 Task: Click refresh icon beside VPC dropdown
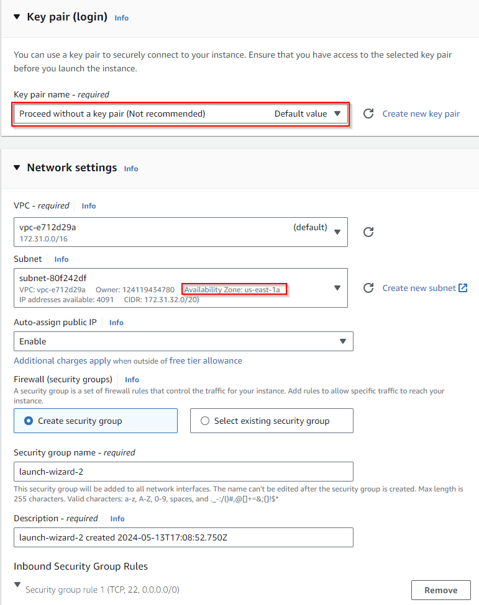click(x=368, y=231)
